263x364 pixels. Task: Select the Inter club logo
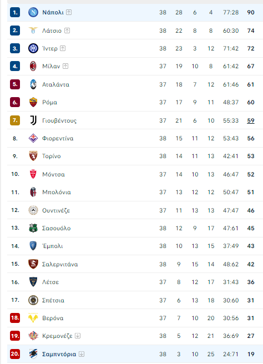pyautogui.click(x=33, y=48)
